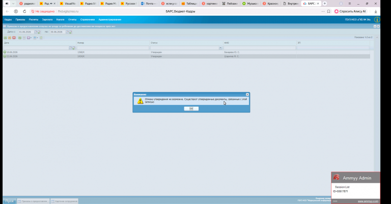Click the blue print toolbar icon with dropdown arrow
The width and height of the screenshot is (391, 204).
click(36, 38)
